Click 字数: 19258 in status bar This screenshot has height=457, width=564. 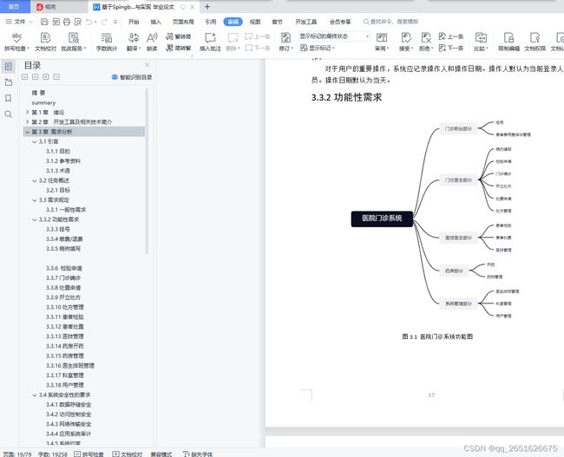click(x=53, y=454)
